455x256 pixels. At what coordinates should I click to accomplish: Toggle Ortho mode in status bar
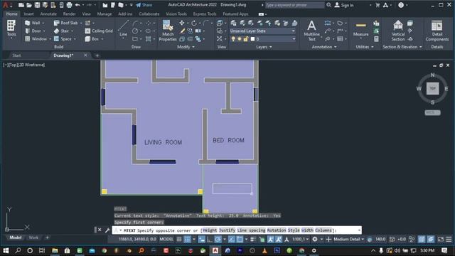pos(209,239)
